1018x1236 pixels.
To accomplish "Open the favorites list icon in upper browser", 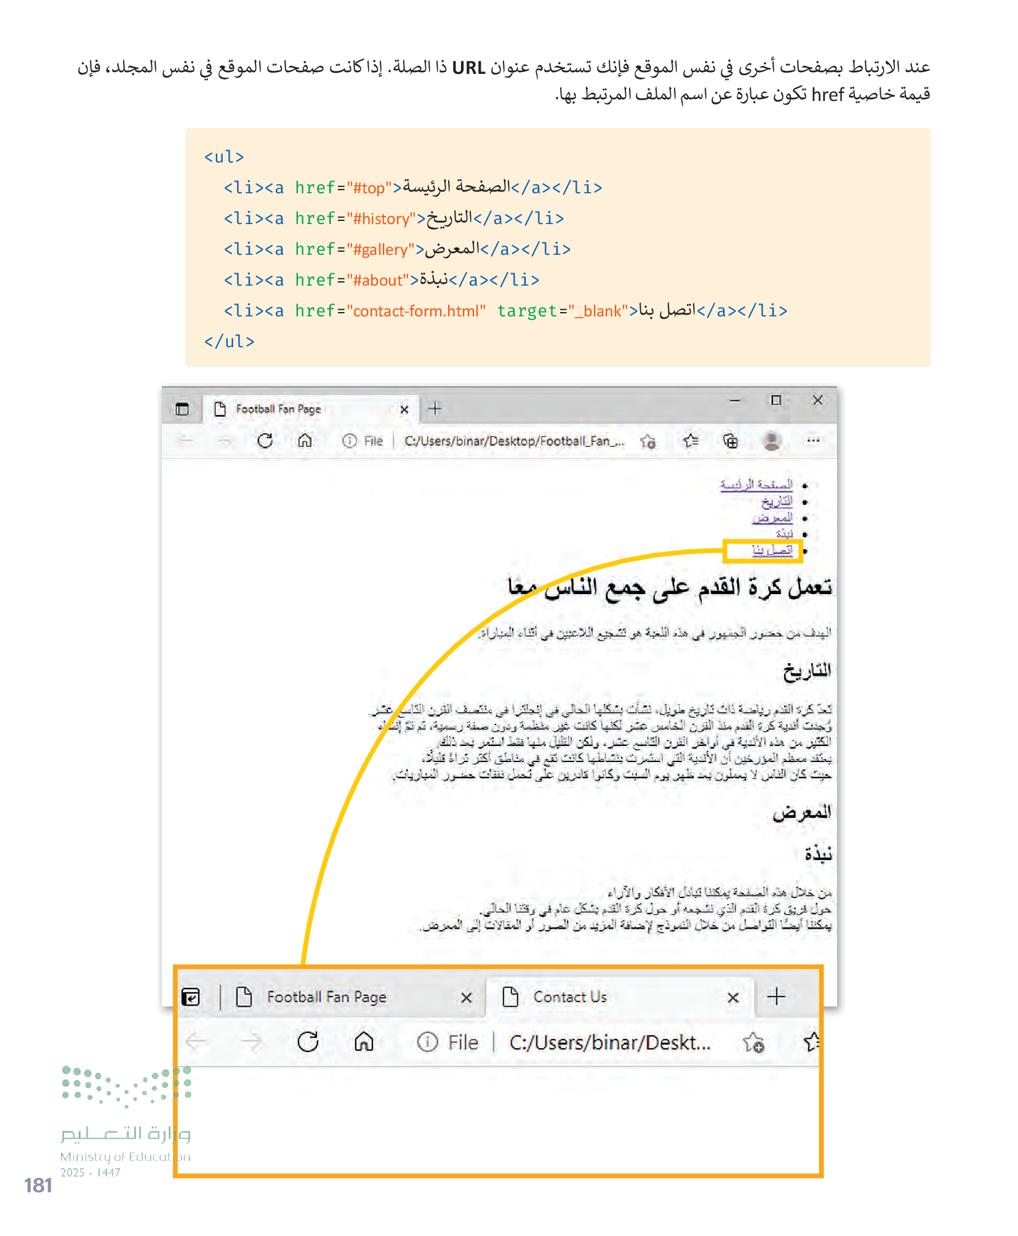I will (x=691, y=441).
